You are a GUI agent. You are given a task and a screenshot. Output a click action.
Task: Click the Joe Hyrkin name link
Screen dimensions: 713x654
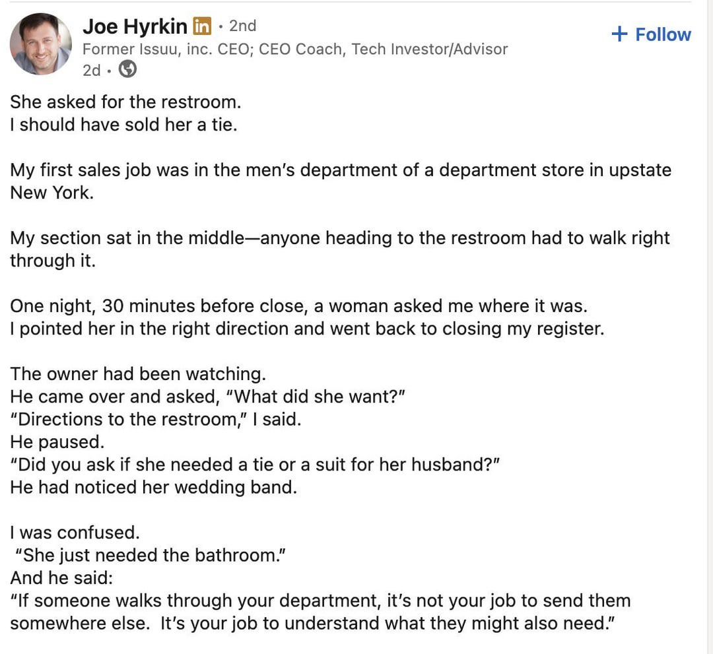[x=135, y=26]
